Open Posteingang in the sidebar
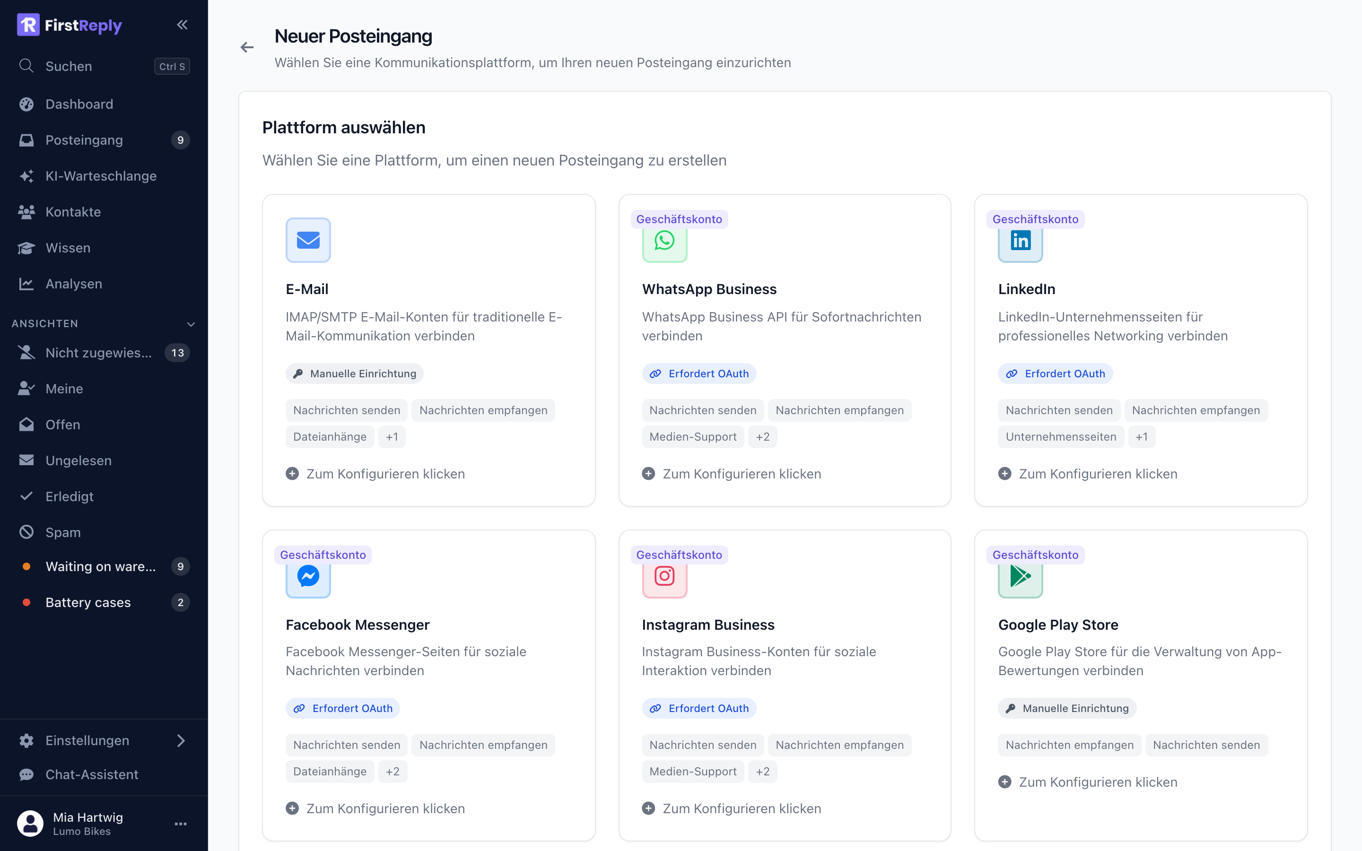1362x851 pixels. click(104, 140)
